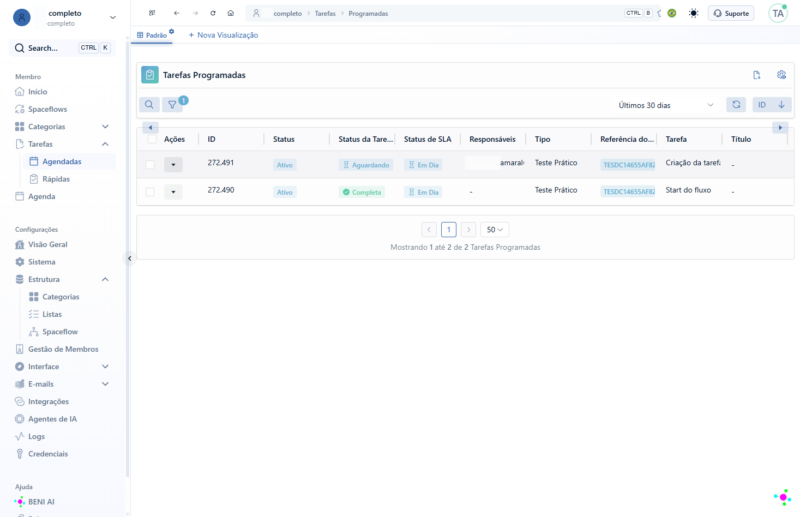This screenshot has height=517, width=800.
Task: Toggle the sort direction arrow
Action: tap(781, 105)
